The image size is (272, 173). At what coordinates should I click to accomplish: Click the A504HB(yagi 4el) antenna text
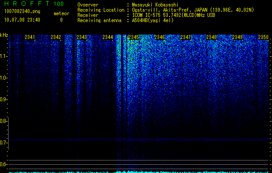[153, 20]
